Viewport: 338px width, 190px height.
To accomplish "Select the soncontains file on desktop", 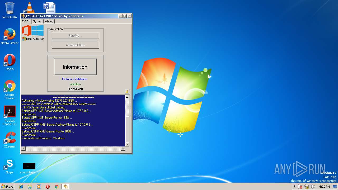I will (x=29, y=168).
